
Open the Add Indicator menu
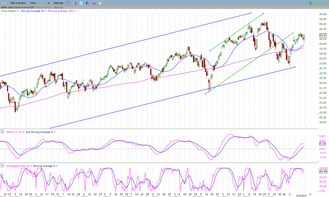click(x=19, y=3)
